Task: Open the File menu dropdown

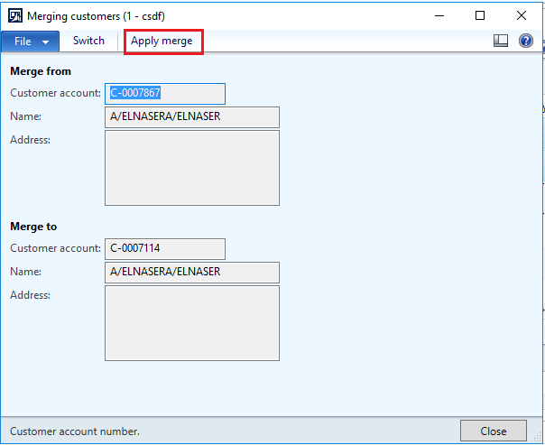Action: coord(31,42)
